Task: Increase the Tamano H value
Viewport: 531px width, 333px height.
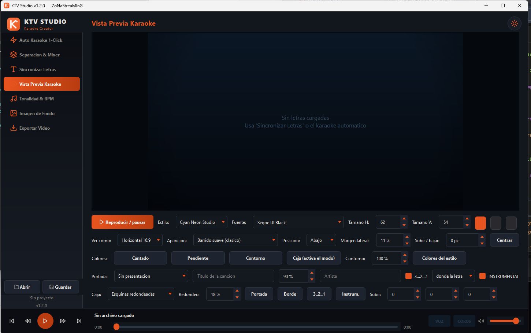Action: (x=404, y=219)
